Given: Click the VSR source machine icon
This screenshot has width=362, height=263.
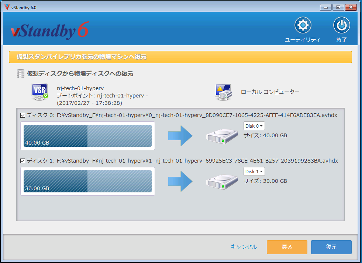Looking at the screenshot, I should coord(39,92).
